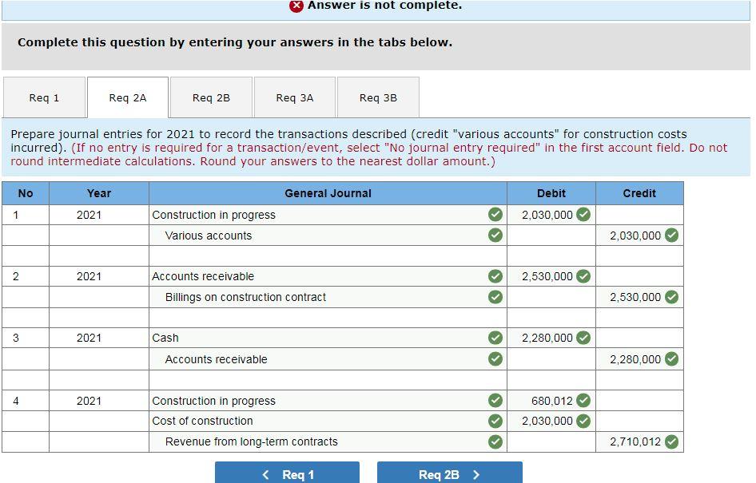Switch to the Req 2B tab
The image size is (756, 483).
211,97
